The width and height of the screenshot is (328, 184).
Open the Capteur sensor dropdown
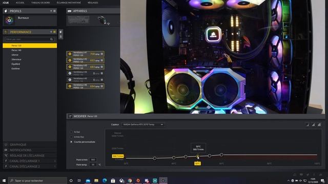click(x=143, y=125)
